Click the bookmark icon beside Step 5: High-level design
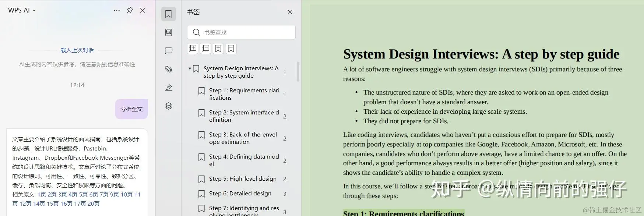 point(201,179)
